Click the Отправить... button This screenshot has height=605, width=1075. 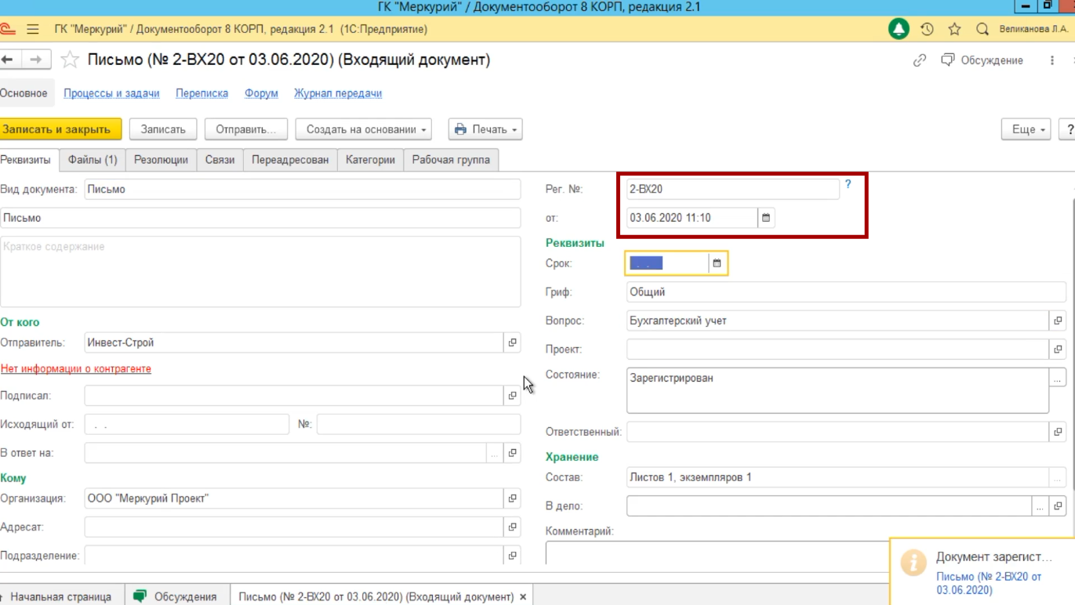[246, 129]
